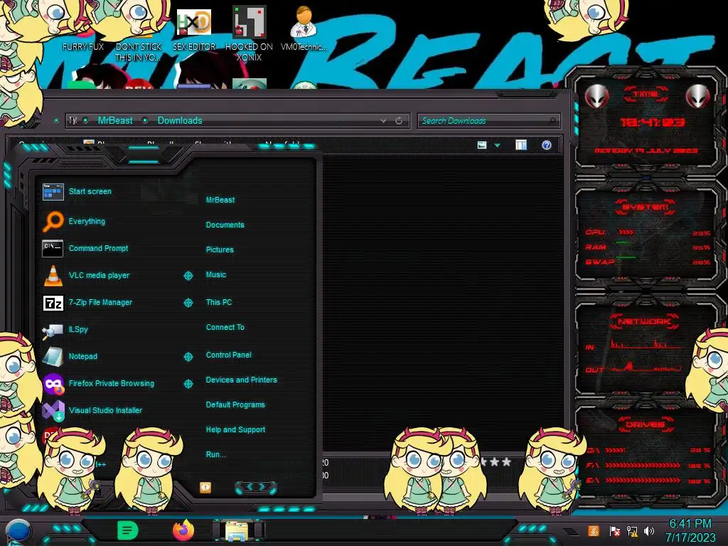The image size is (728, 546).
Task: Open Help and Support from Start menu
Action: [235, 430]
